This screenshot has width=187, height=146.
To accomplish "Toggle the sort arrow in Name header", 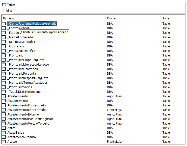I will [x=13, y=18].
